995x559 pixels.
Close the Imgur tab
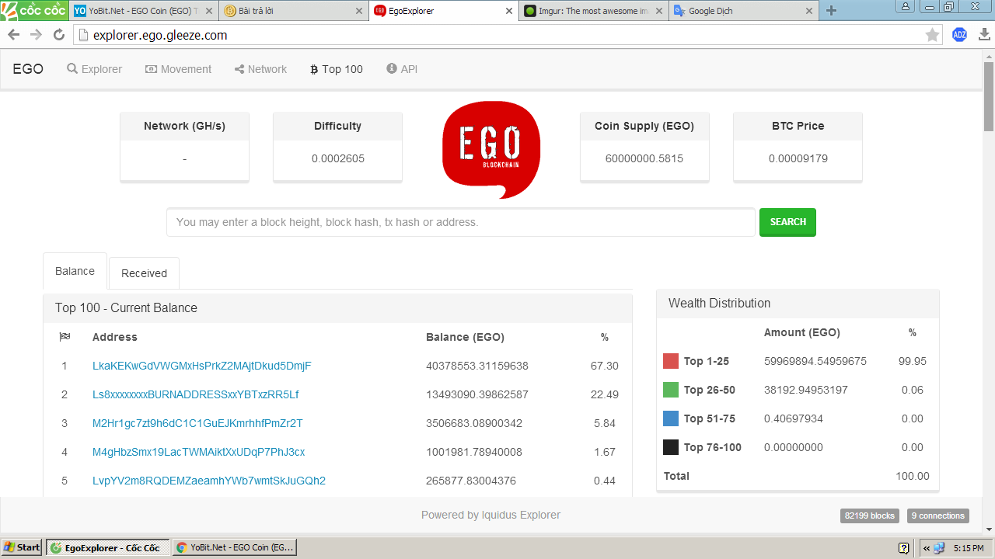(x=659, y=11)
